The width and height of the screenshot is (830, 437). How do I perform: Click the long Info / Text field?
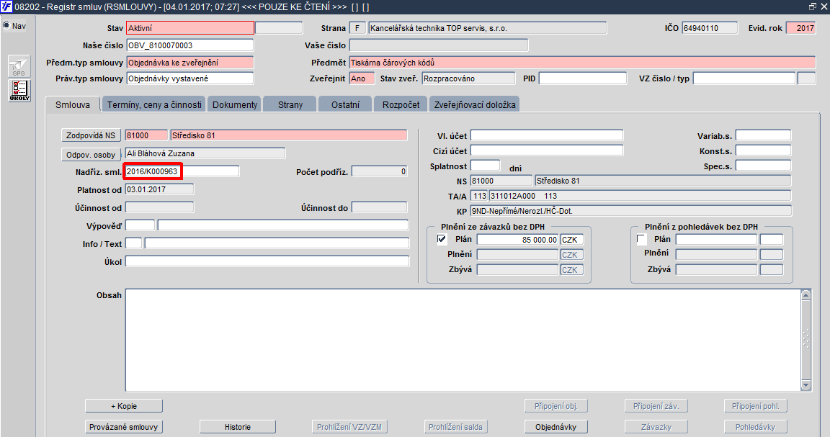(x=277, y=243)
